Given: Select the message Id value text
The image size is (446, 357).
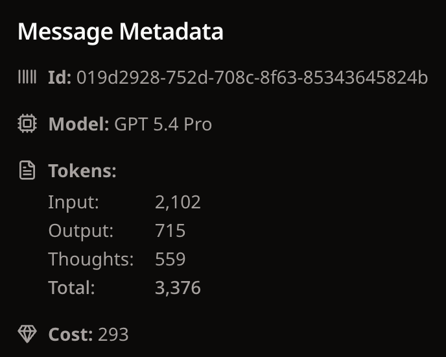Looking at the screenshot, I should coord(252,79).
